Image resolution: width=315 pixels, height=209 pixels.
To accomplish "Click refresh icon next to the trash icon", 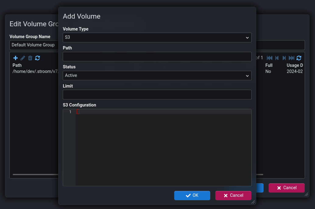I will [37, 58].
